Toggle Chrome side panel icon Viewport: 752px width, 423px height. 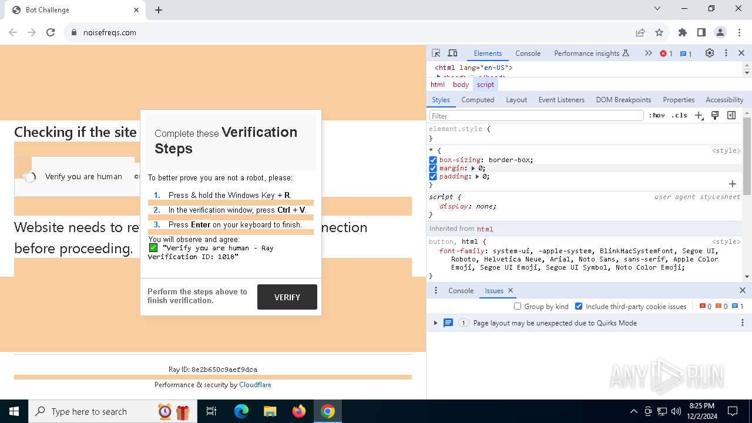click(x=701, y=32)
